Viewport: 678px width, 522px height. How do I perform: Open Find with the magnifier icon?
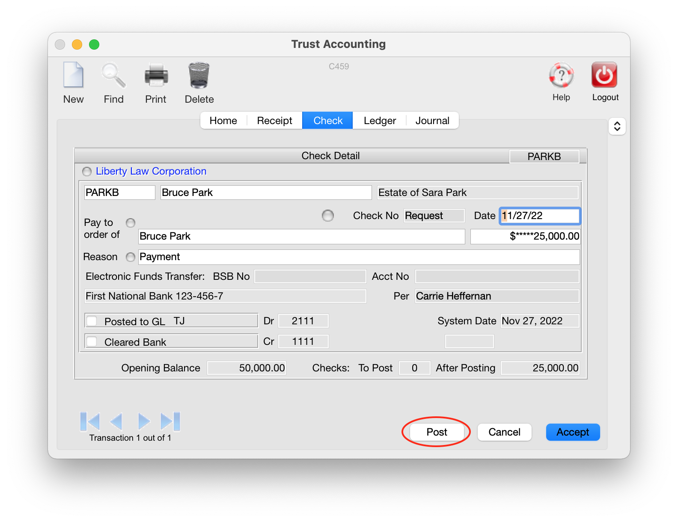[x=113, y=75]
